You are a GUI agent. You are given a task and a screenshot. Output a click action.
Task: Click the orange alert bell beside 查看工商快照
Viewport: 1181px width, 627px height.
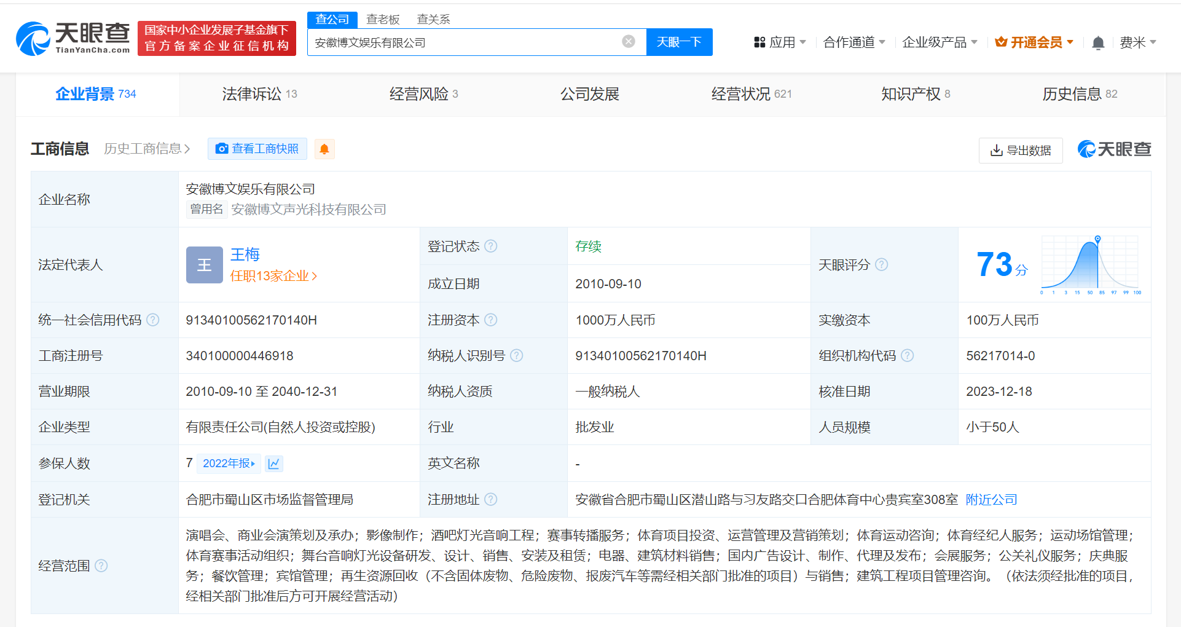coord(324,149)
